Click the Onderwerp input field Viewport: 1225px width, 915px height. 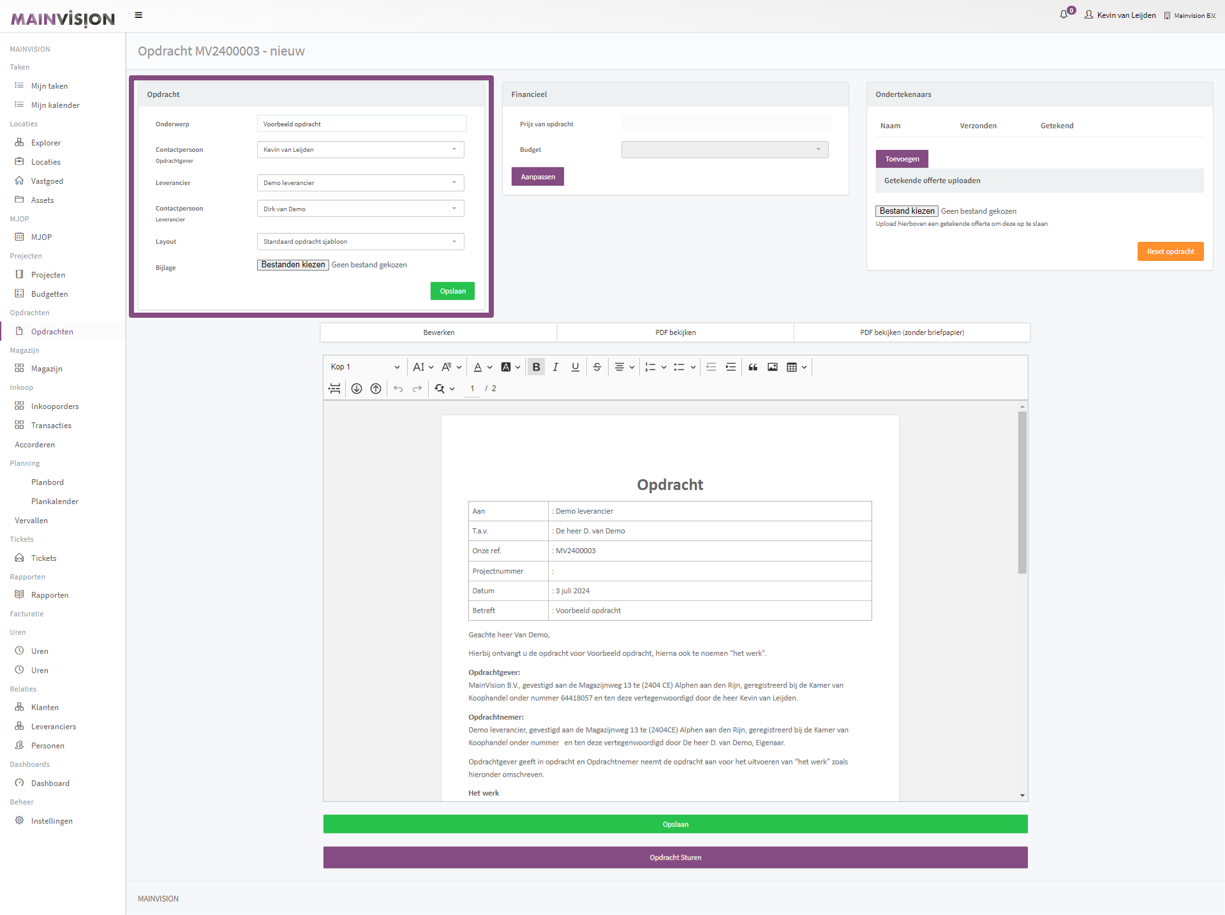pyautogui.click(x=362, y=124)
